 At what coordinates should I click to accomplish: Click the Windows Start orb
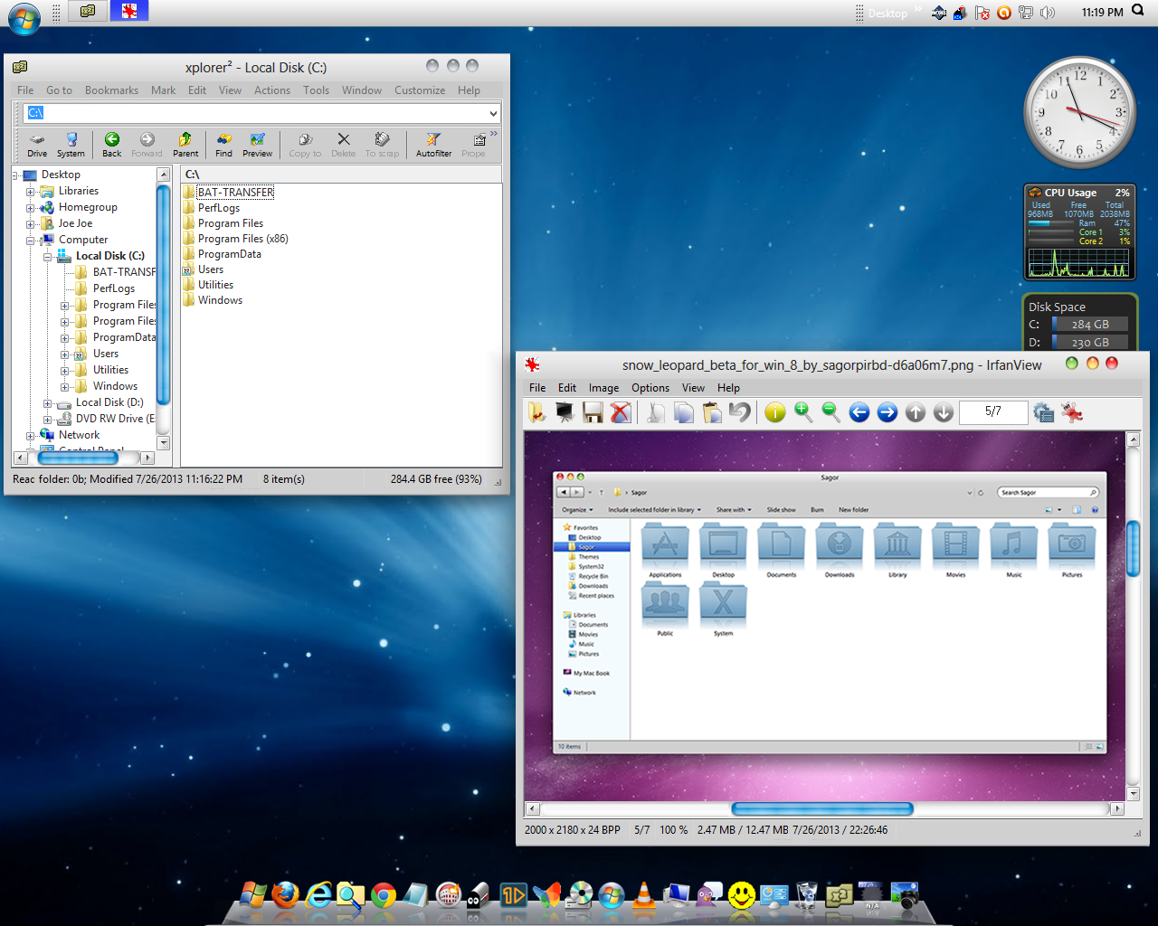pyautogui.click(x=24, y=18)
